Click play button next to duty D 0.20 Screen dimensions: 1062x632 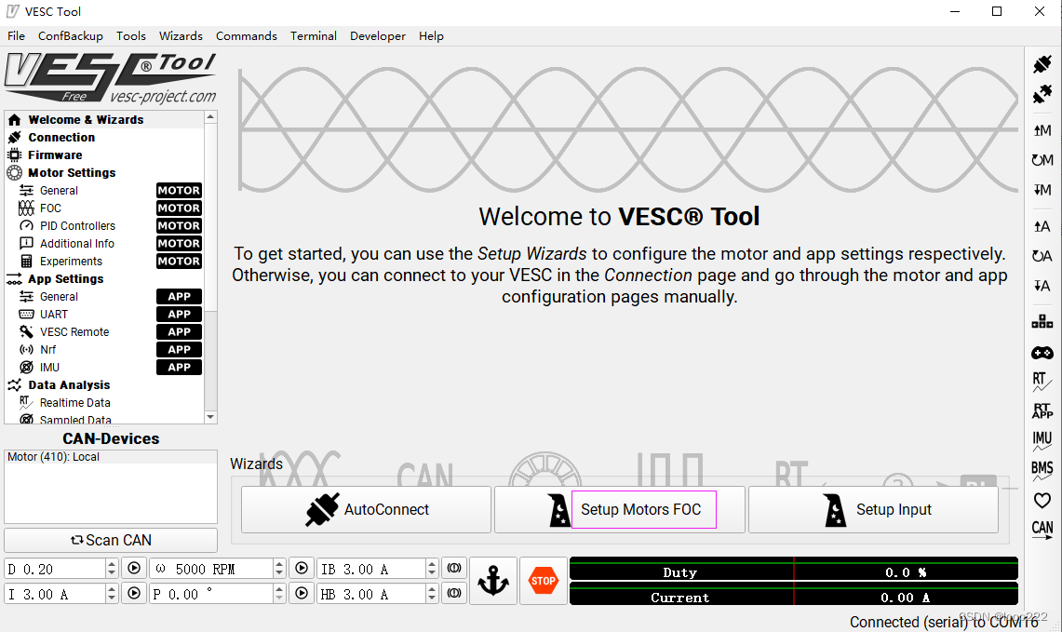click(x=134, y=569)
